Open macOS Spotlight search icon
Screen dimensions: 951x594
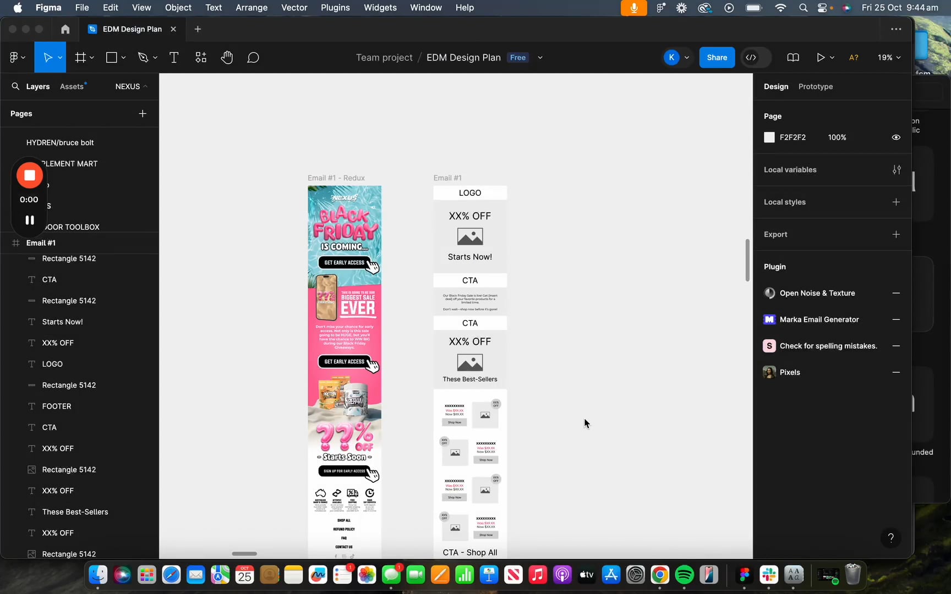pos(803,8)
